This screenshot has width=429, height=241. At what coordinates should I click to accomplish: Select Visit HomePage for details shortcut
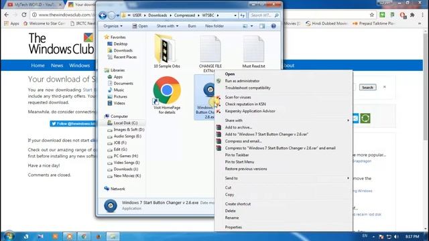[x=167, y=95]
